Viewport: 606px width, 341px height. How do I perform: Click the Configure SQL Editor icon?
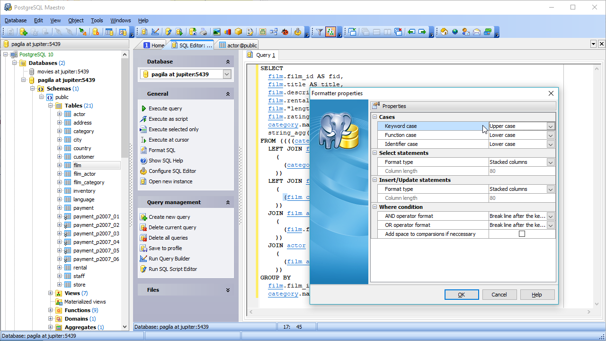pyautogui.click(x=143, y=171)
